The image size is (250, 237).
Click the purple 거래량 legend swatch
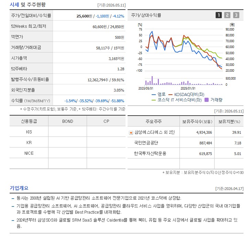(x=206, y=100)
